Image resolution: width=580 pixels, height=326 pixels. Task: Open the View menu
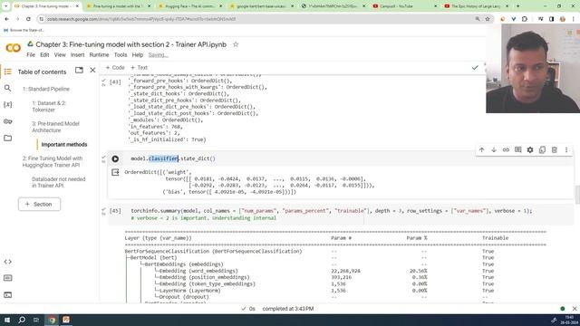pyautogui.click(x=60, y=54)
